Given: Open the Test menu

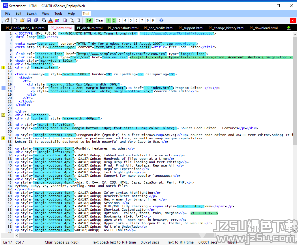Looking at the screenshot, I should [x=86, y=14].
